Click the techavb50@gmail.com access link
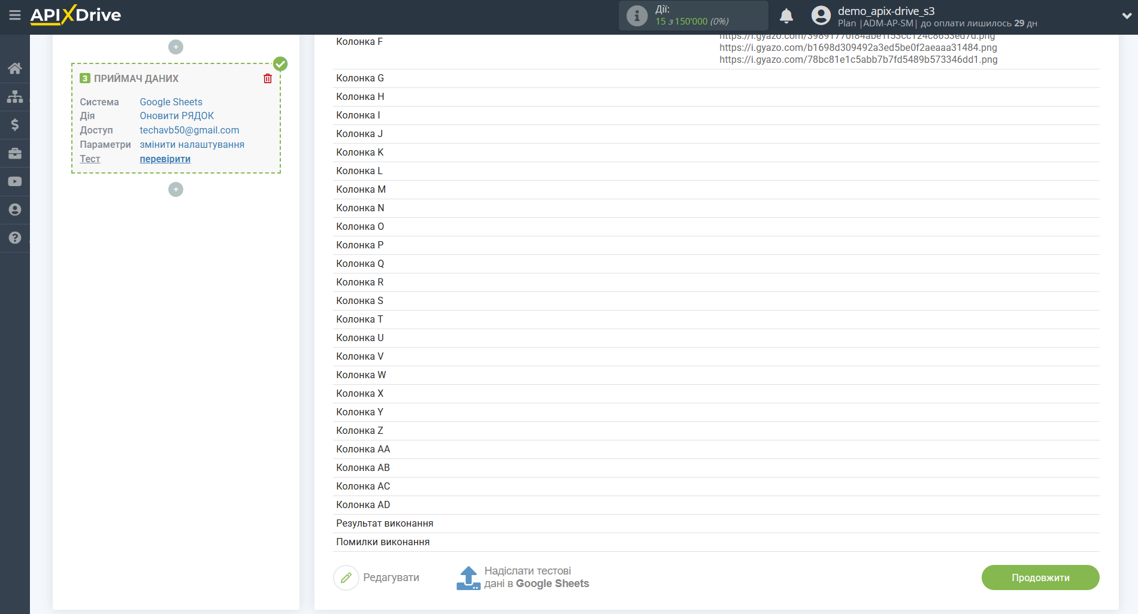The image size is (1138, 614). (x=189, y=130)
